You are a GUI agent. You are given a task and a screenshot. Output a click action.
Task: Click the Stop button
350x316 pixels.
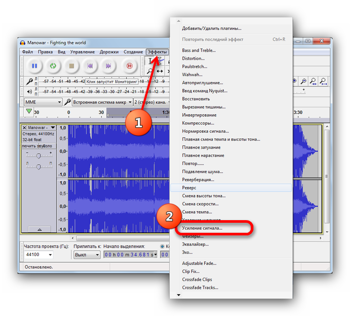click(x=71, y=66)
